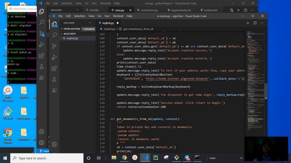Click Windows search box on taskbar
Image resolution: width=291 pixels, height=163 pixels.
pos(47,158)
